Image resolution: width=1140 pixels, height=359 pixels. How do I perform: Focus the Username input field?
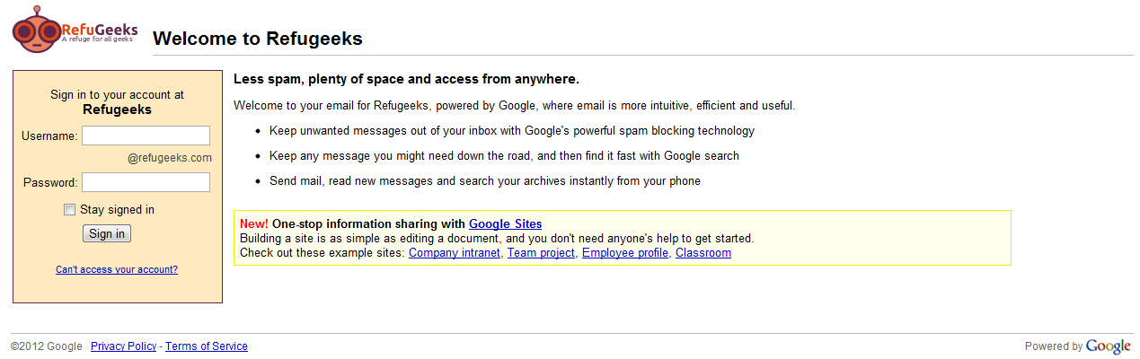pyautogui.click(x=146, y=136)
